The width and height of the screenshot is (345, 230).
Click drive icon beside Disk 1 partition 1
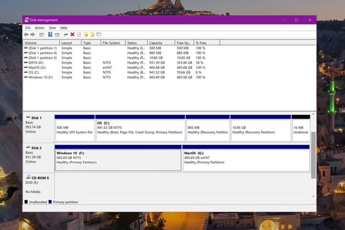26,48
